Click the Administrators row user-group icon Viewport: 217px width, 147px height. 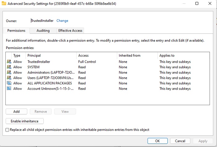(9, 72)
